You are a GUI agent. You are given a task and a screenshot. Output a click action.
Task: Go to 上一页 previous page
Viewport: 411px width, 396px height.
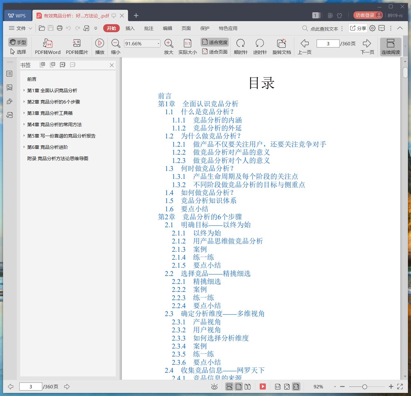click(x=304, y=47)
